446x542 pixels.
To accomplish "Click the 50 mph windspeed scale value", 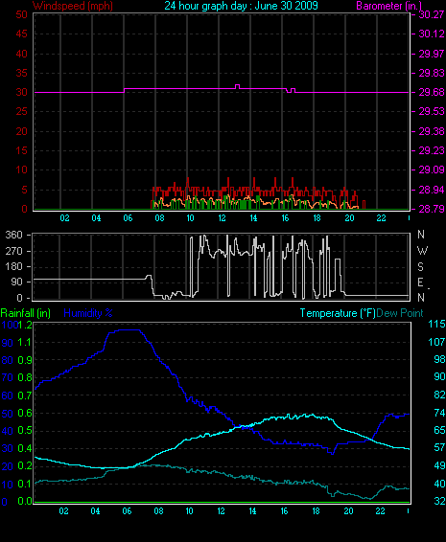I will coord(21,14).
